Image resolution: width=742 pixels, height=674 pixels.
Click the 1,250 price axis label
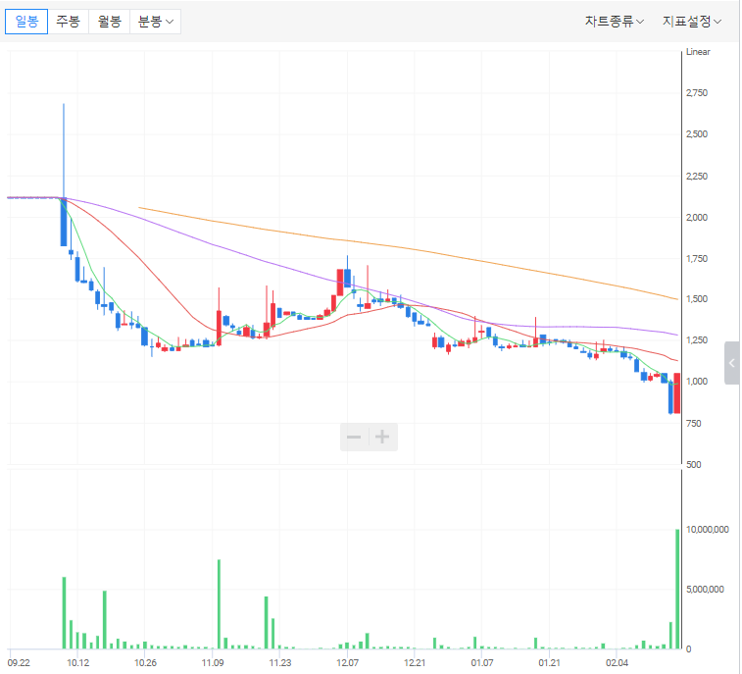point(697,340)
